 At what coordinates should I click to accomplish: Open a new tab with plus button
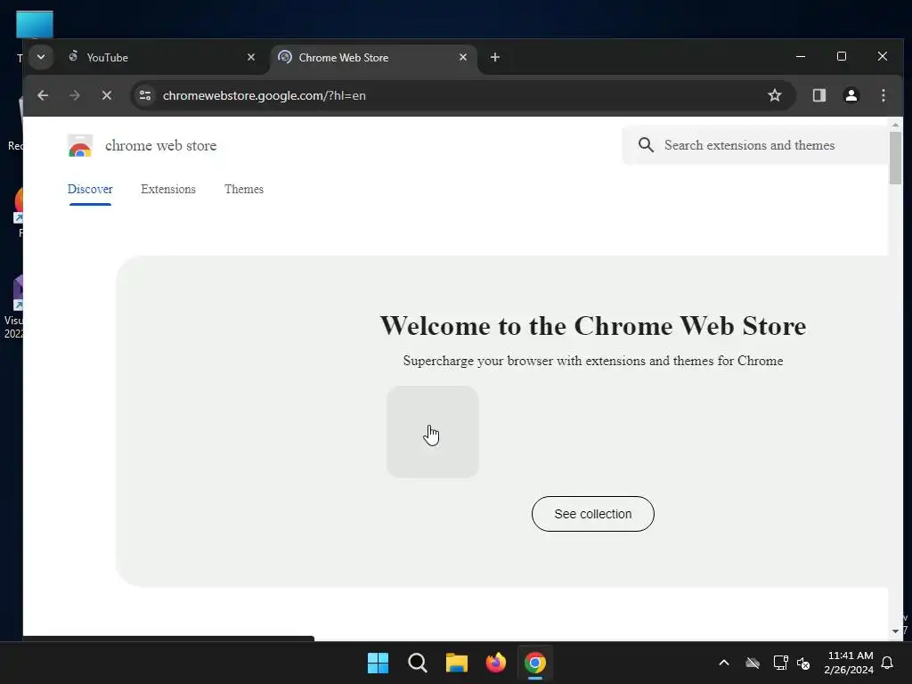pyautogui.click(x=495, y=57)
